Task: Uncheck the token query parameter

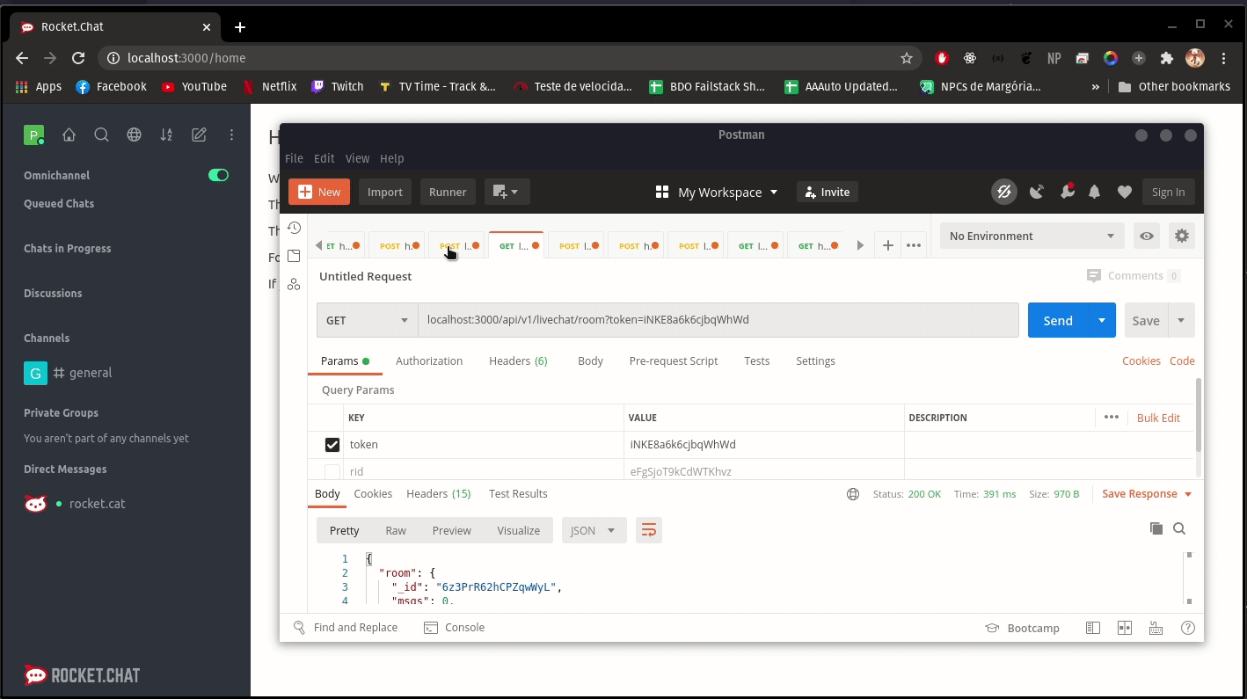Action: pos(332,445)
